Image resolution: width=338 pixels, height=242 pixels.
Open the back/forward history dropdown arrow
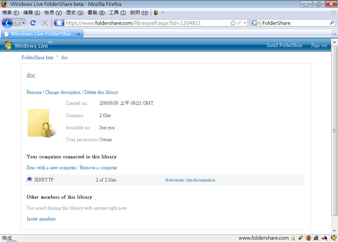click(23, 23)
